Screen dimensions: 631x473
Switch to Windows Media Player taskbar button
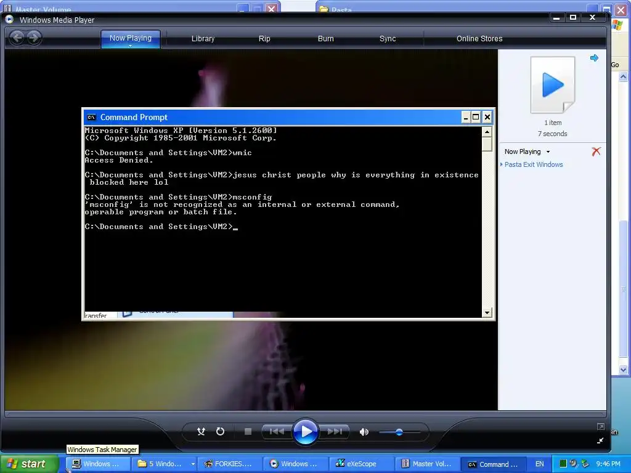[x=296, y=464]
